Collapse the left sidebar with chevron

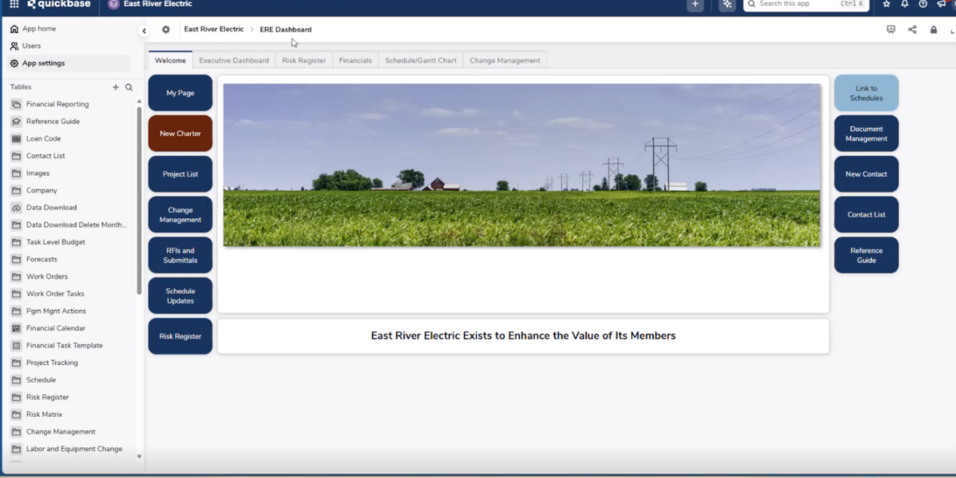click(144, 30)
